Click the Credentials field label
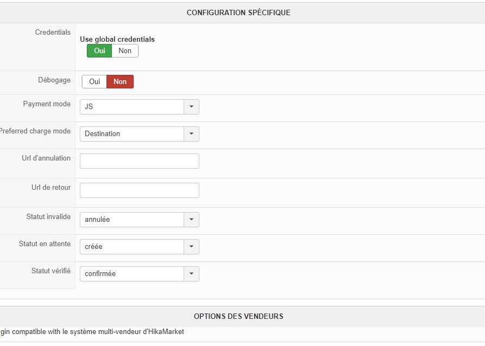Image resolution: width=485 pixels, height=346 pixels. [x=52, y=33]
